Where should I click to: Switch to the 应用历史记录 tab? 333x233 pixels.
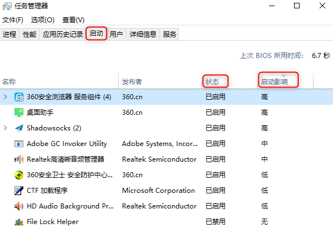pos(63,34)
